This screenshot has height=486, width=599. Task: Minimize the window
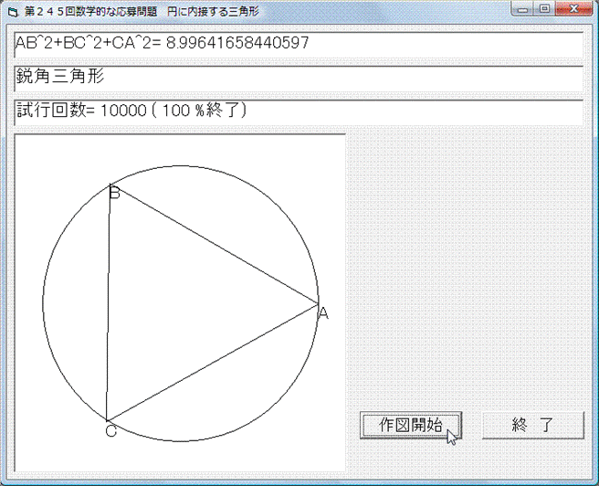523,9
